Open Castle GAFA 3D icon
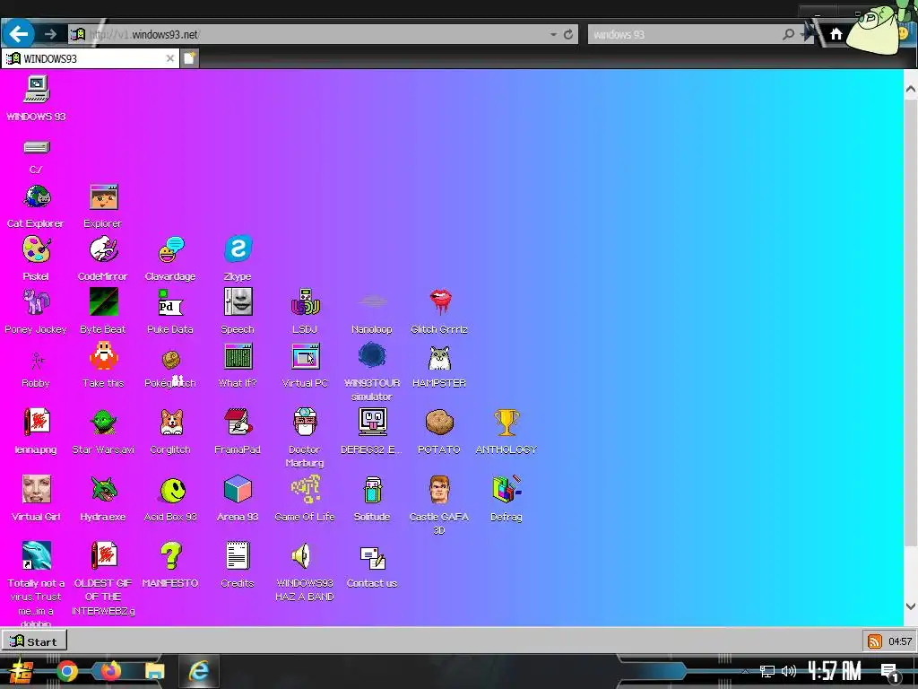Viewport: 918px width, 689px height. click(x=439, y=489)
